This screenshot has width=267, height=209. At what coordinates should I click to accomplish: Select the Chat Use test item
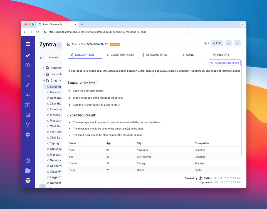pos(54,126)
